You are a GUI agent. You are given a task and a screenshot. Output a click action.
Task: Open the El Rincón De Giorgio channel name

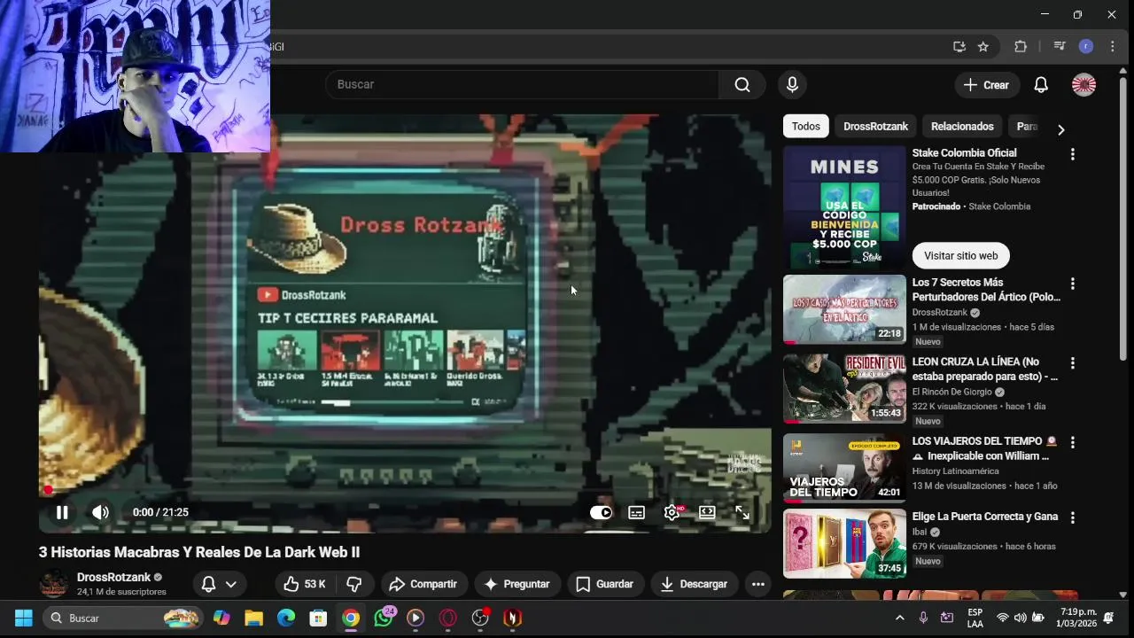click(952, 392)
